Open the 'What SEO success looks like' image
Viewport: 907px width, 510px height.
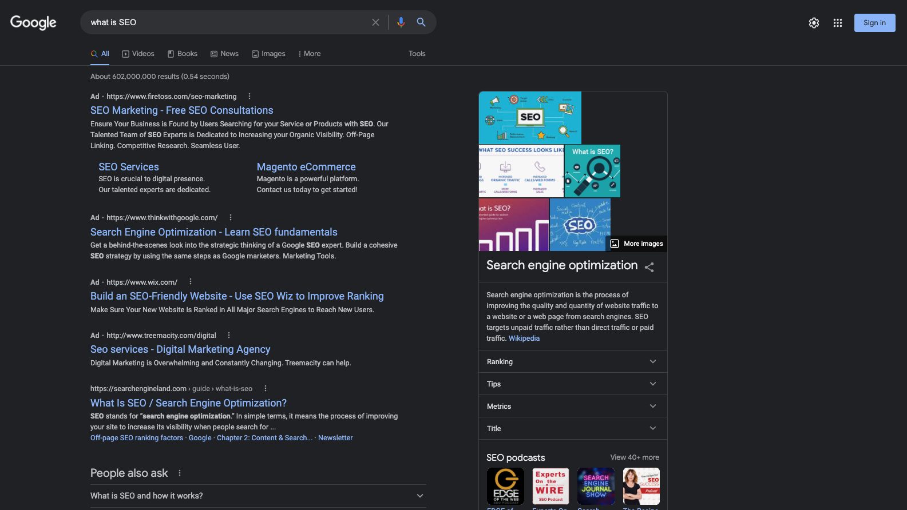(x=521, y=171)
